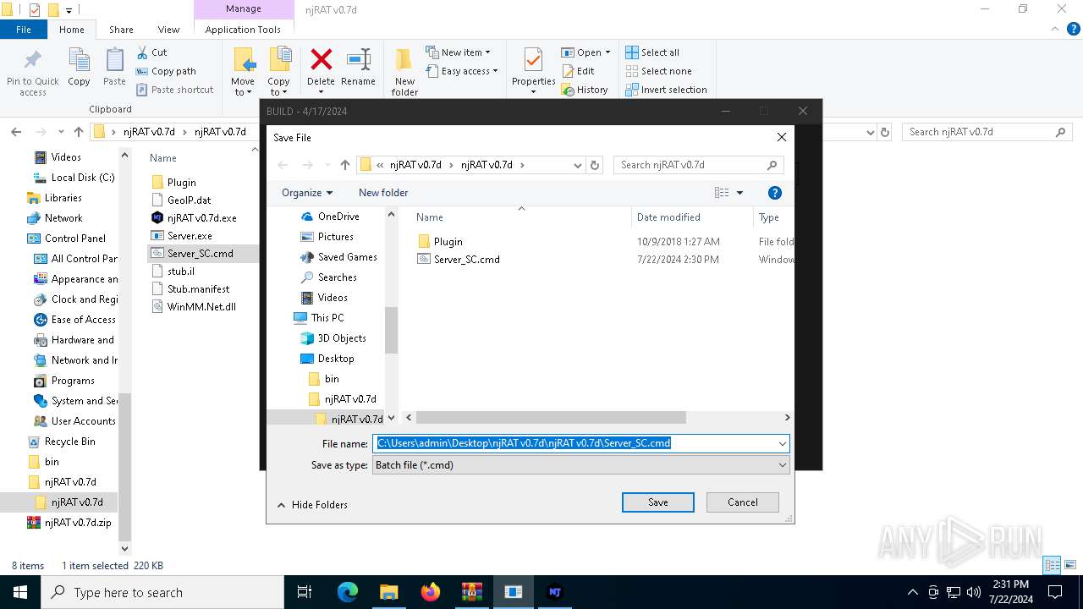This screenshot has width=1083, height=609.
Task: Click the Rename icon in ribbon
Action: point(358,59)
